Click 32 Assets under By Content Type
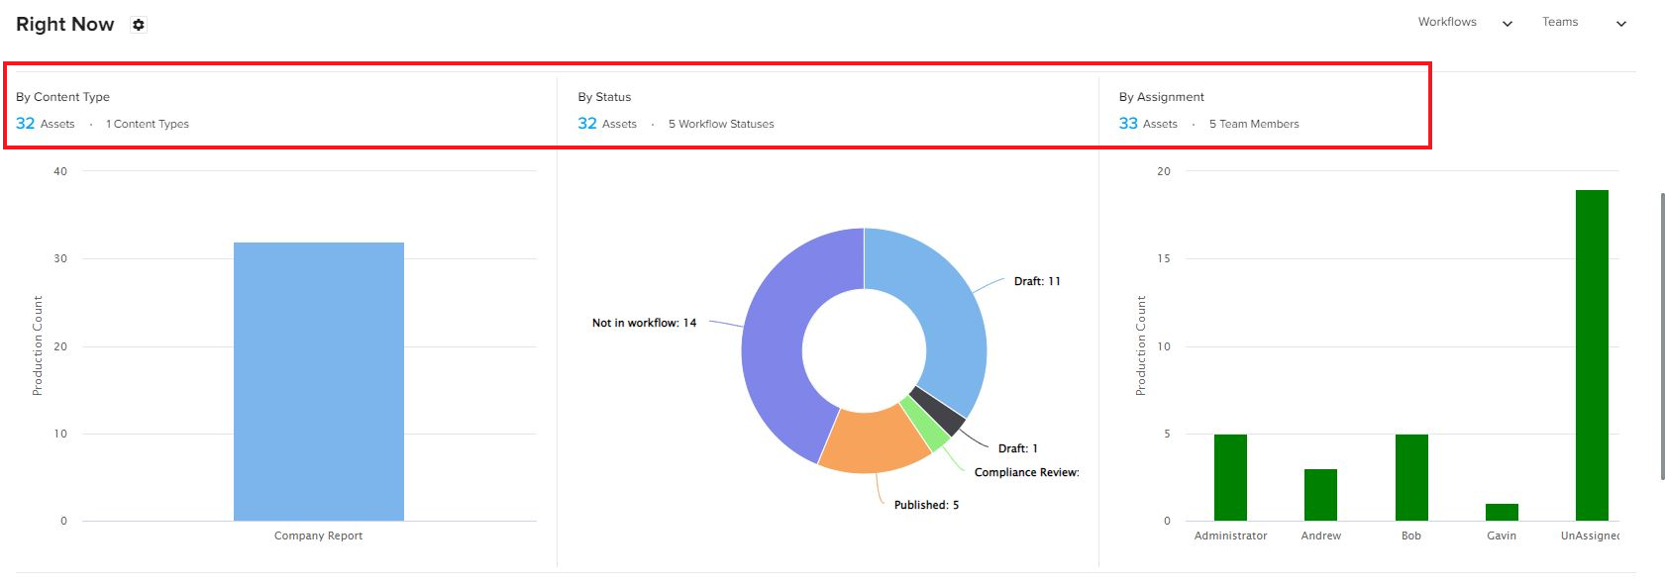Viewport: 1665px width, 584px height. [x=46, y=124]
